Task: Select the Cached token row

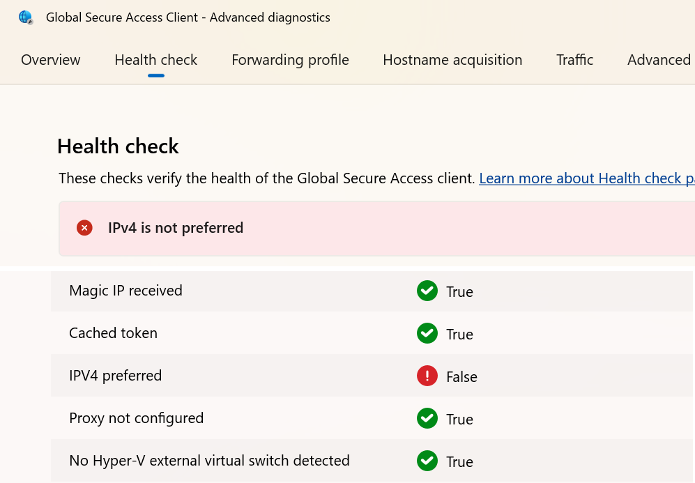Action: tap(114, 333)
